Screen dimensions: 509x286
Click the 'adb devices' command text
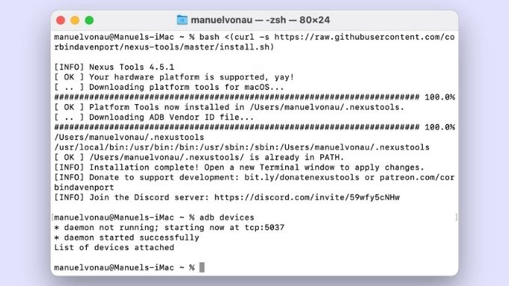point(227,218)
